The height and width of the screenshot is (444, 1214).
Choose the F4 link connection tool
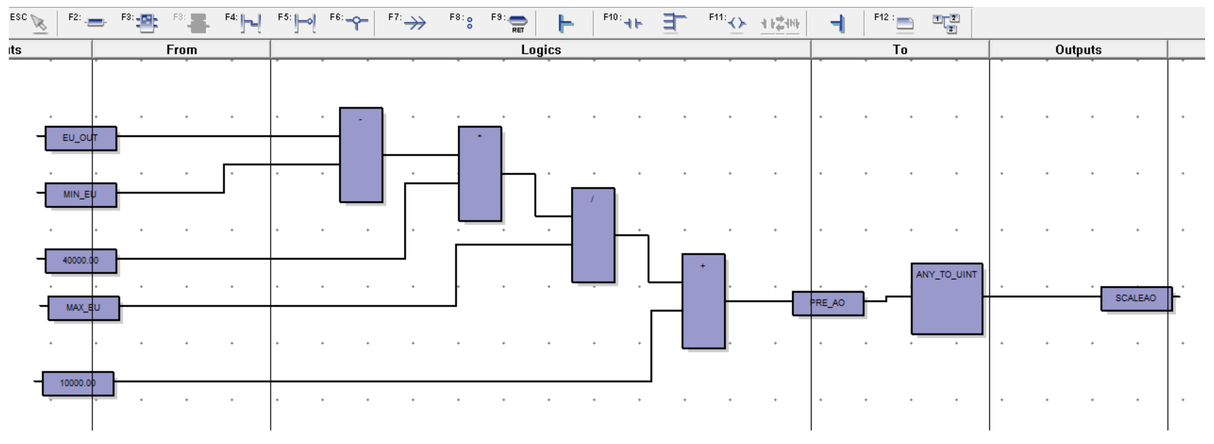[x=251, y=23]
